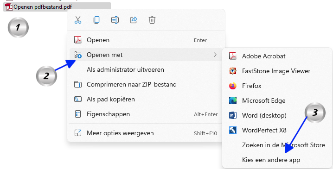Viewport: 333px width, 169px height.
Task: Click the Microsoft Edge icon
Action: point(233,100)
